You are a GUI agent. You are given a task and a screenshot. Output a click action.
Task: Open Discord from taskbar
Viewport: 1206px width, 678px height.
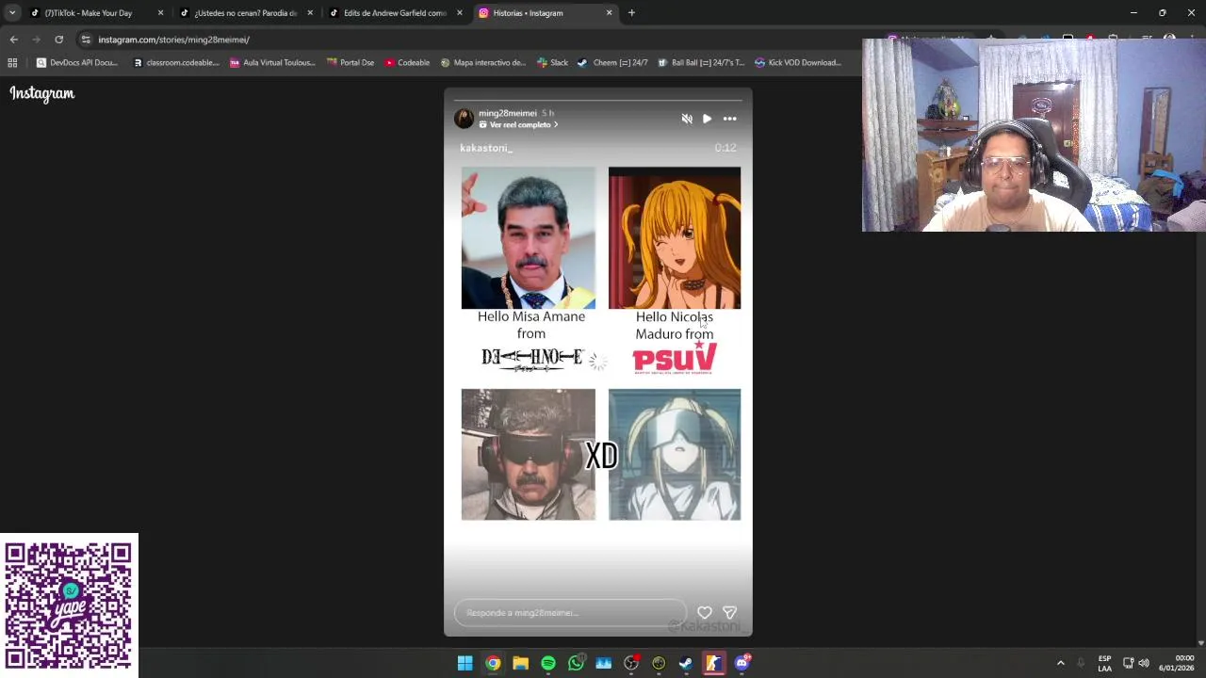point(742,663)
